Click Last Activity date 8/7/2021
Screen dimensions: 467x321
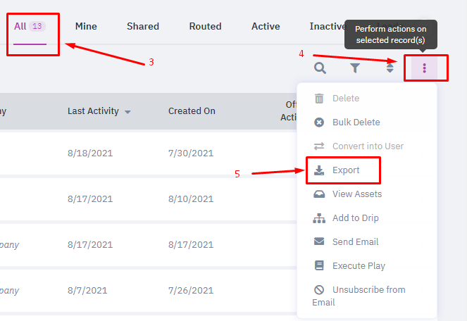coord(87,290)
